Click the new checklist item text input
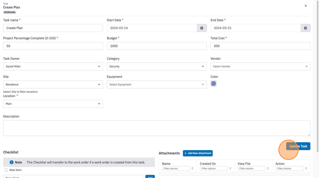The height and width of the screenshot is (178, 319). 73,177
